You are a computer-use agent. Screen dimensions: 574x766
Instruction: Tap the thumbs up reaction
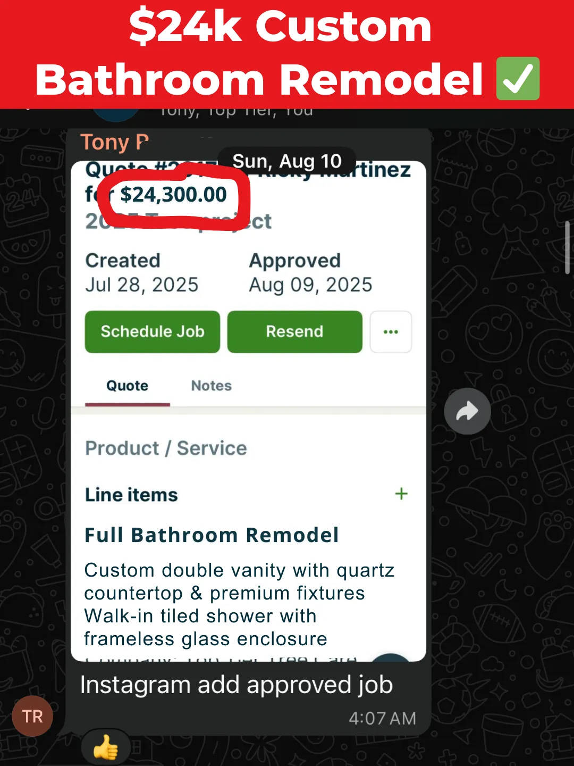[106, 748]
